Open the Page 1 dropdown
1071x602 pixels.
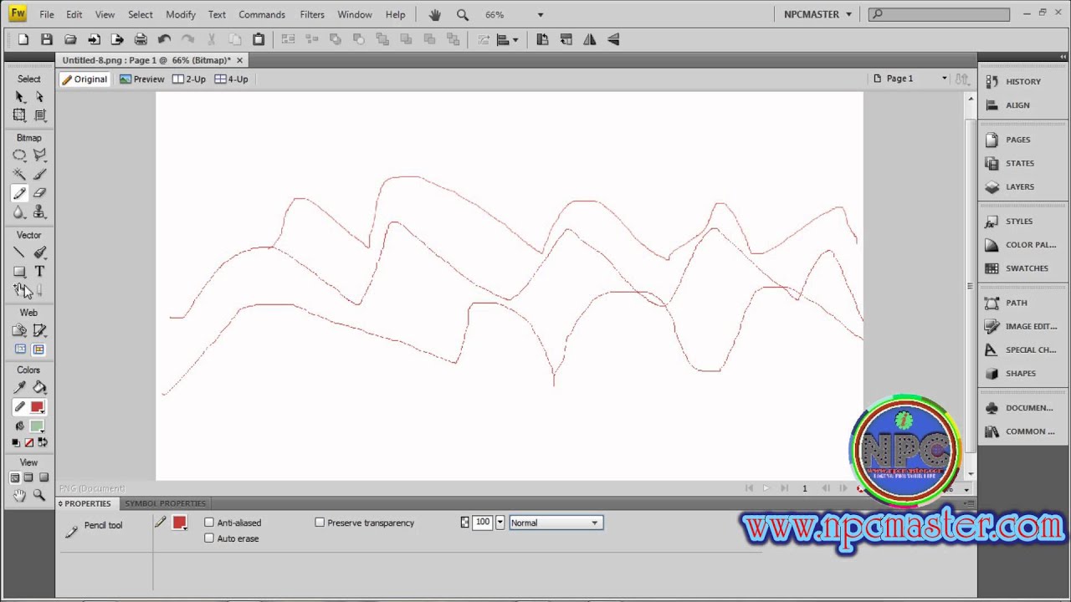[x=910, y=79]
